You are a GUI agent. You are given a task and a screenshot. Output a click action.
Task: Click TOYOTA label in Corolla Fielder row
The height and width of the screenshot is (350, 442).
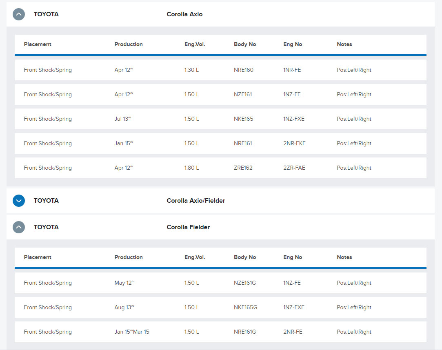[x=46, y=227]
